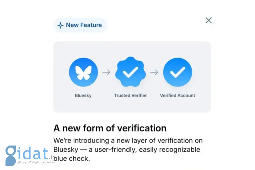Click the white checkmark inside the Trusted Verifier badge
Screen dimensions: 255x170
(130, 72)
